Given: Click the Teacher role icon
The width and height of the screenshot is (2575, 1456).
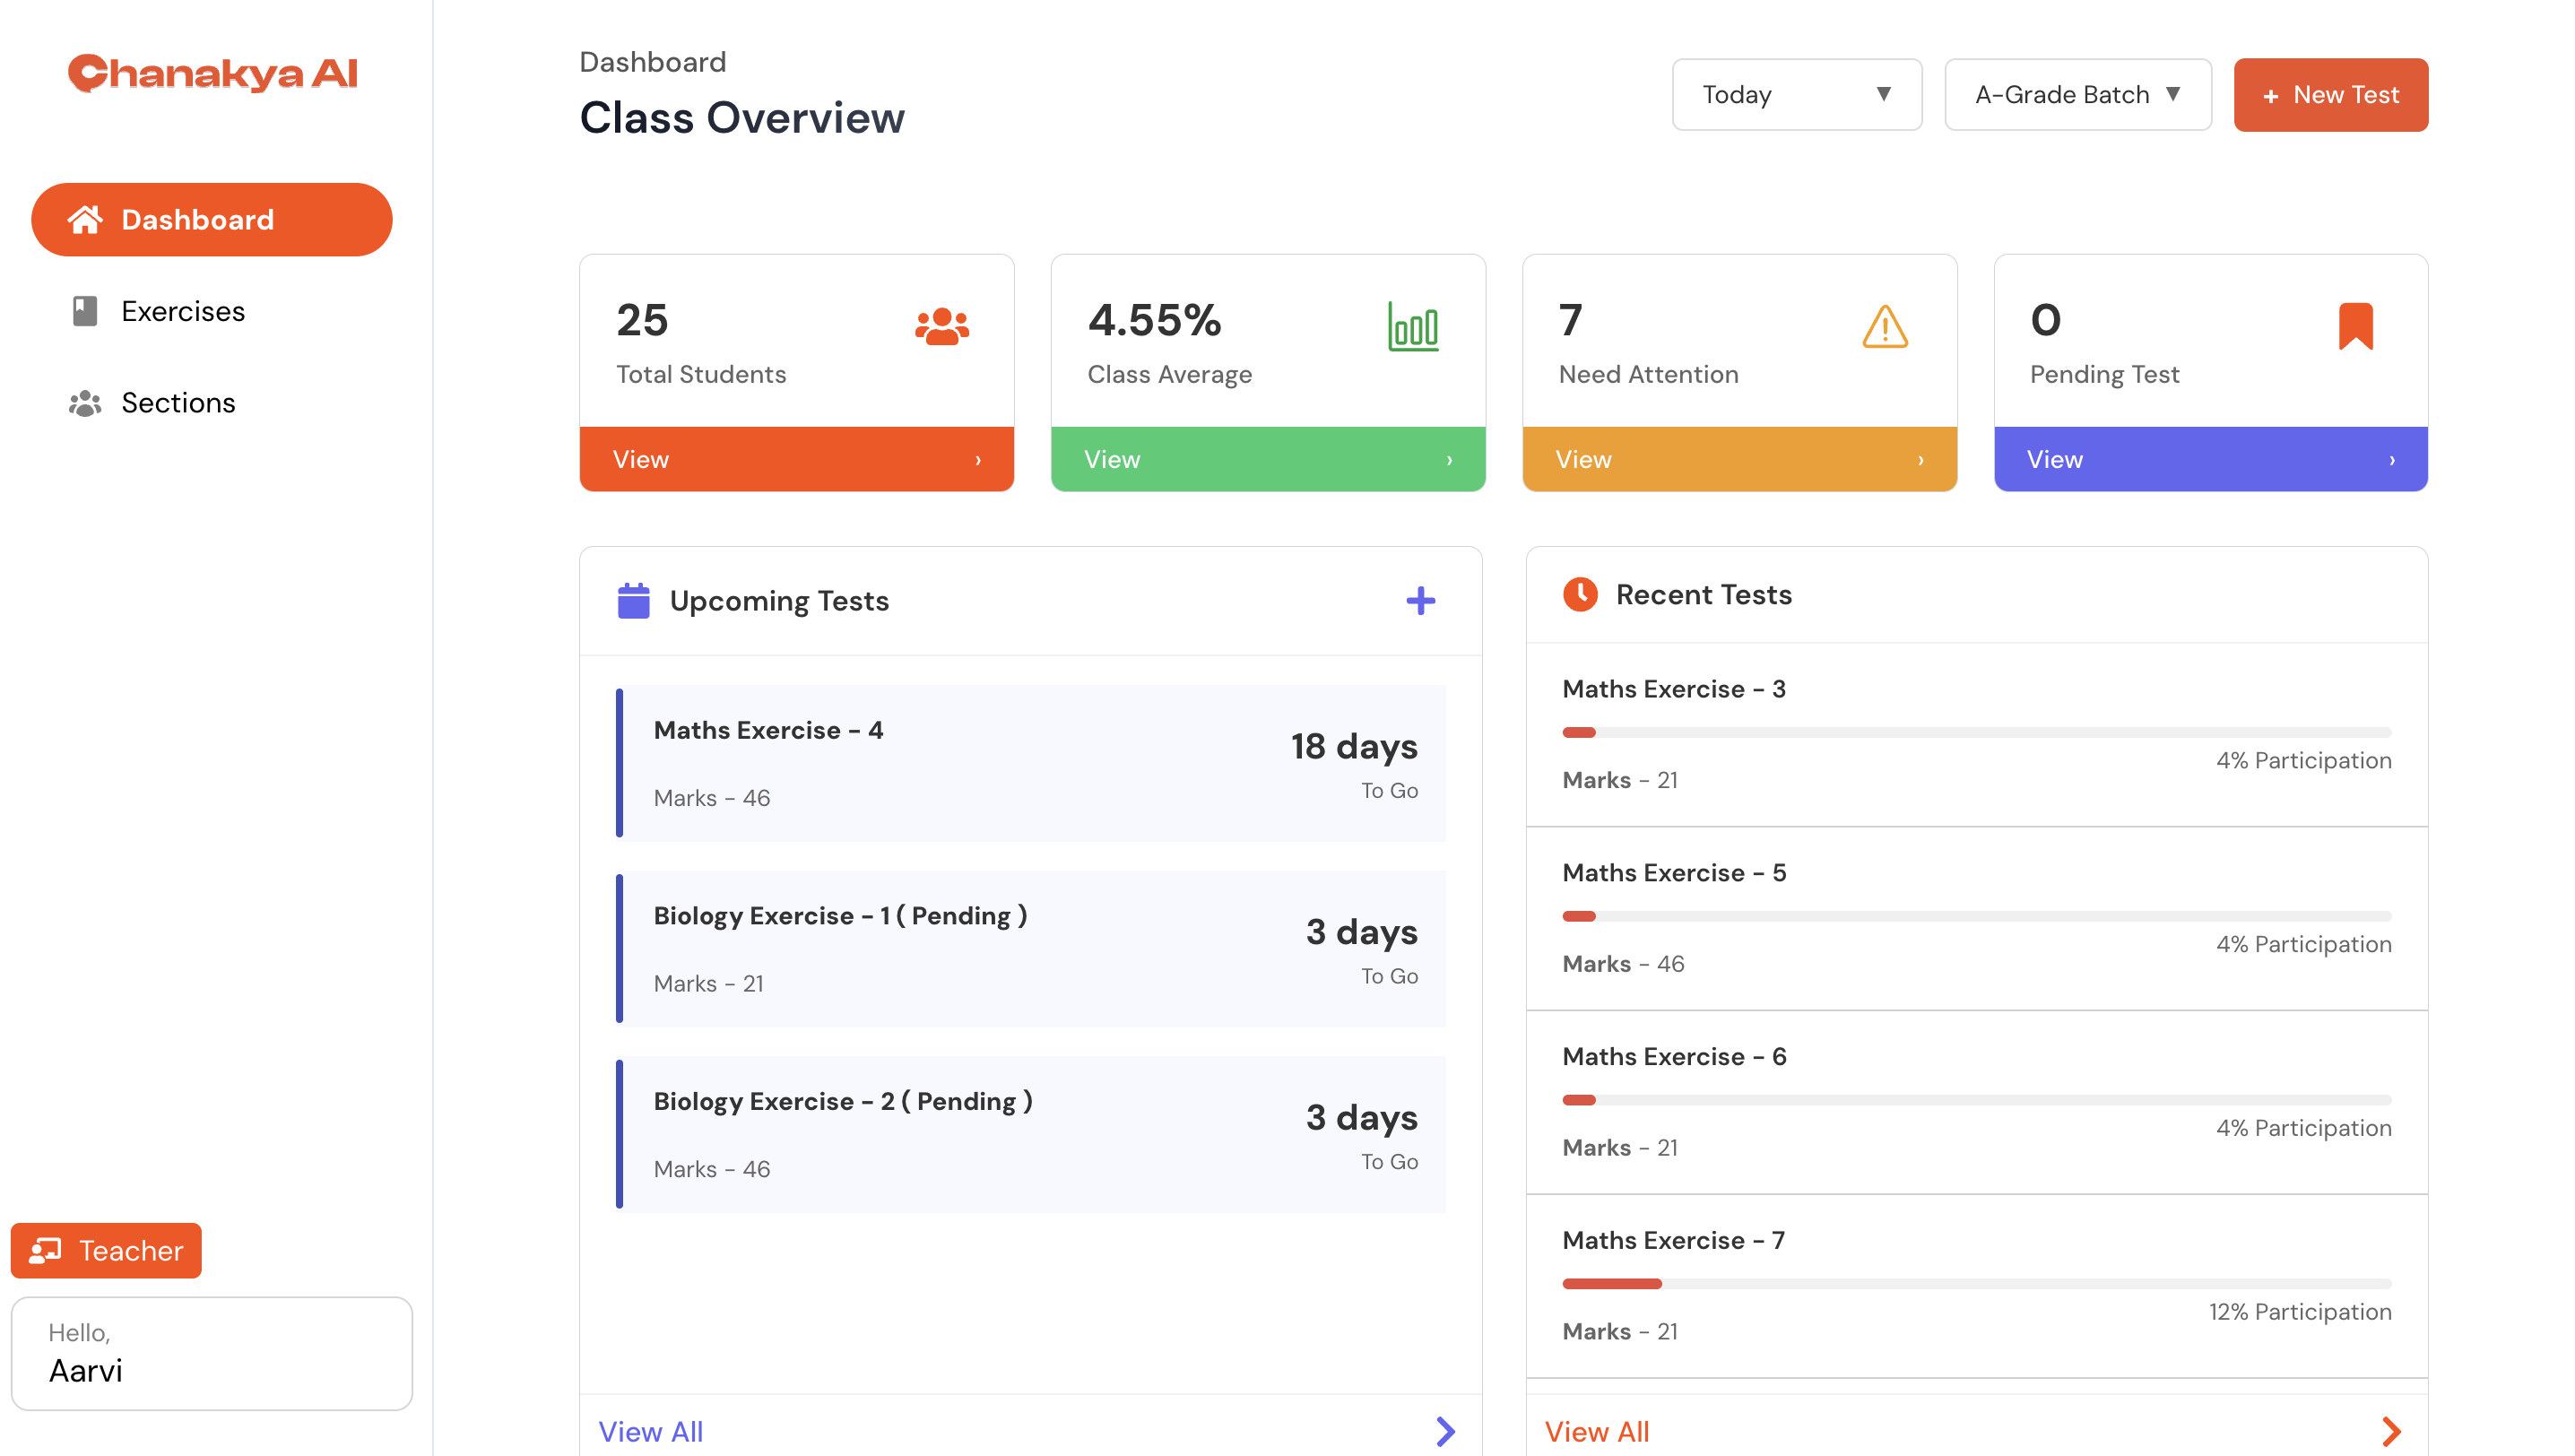Looking at the screenshot, I should 45,1250.
